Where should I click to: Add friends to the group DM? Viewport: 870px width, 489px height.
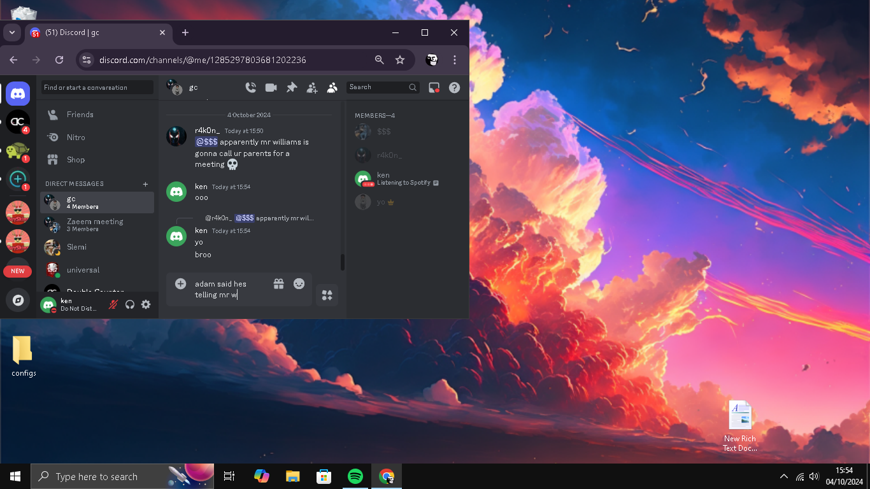(312, 88)
